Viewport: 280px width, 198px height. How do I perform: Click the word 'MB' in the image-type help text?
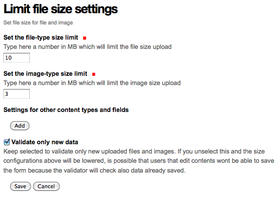click(72, 83)
